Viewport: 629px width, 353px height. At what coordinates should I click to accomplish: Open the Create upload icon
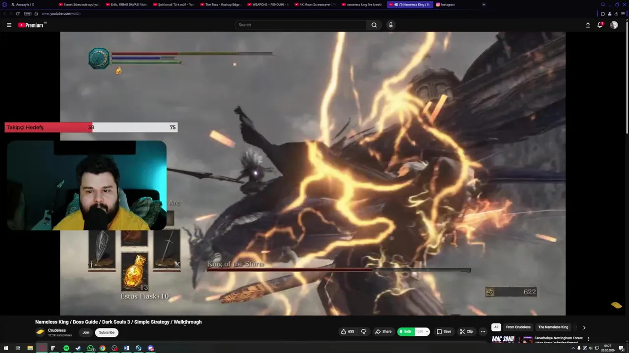[588, 25]
